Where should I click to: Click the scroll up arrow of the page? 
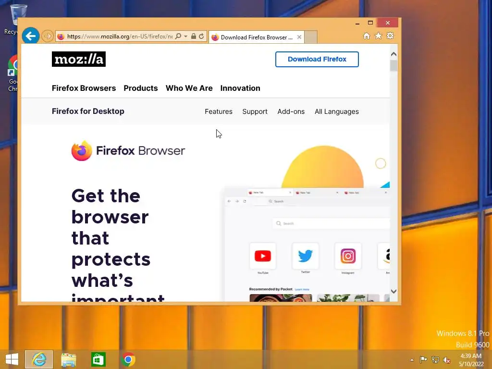[394, 54]
